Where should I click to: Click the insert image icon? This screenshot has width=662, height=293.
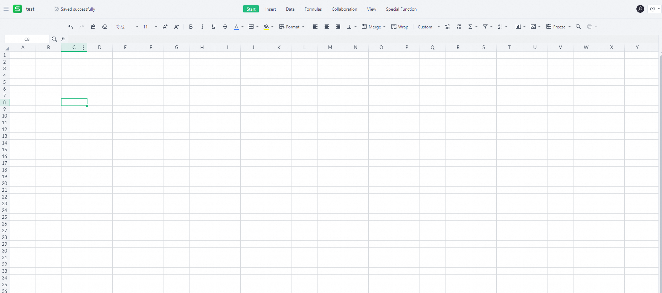(x=533, y=27)
